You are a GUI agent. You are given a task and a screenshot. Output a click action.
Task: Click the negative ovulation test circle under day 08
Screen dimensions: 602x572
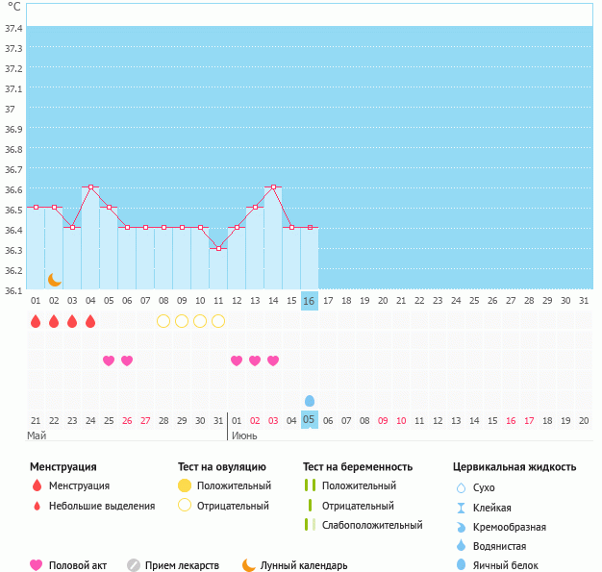[163, 321]
